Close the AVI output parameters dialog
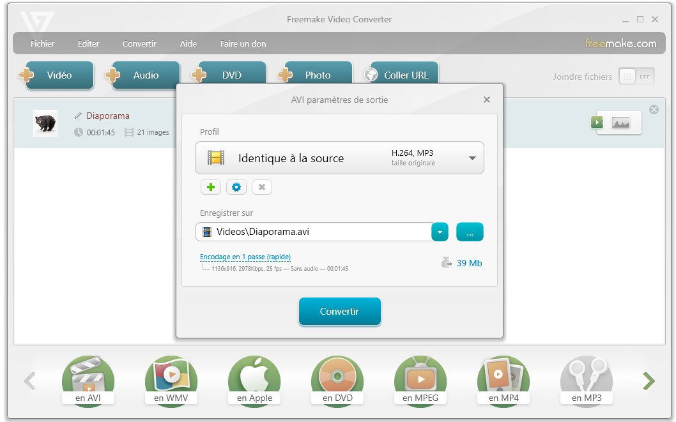The image size is (676, 422). [487, 100]
